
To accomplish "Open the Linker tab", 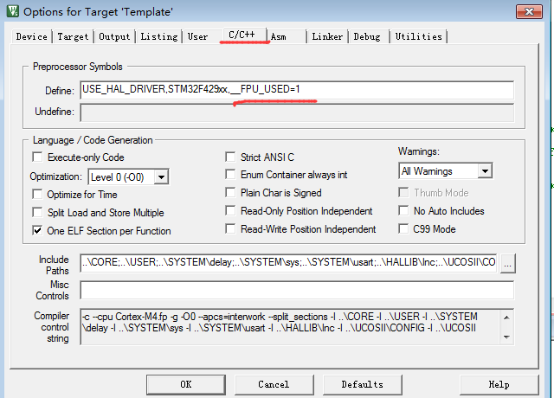I will [x=327, y=36].
